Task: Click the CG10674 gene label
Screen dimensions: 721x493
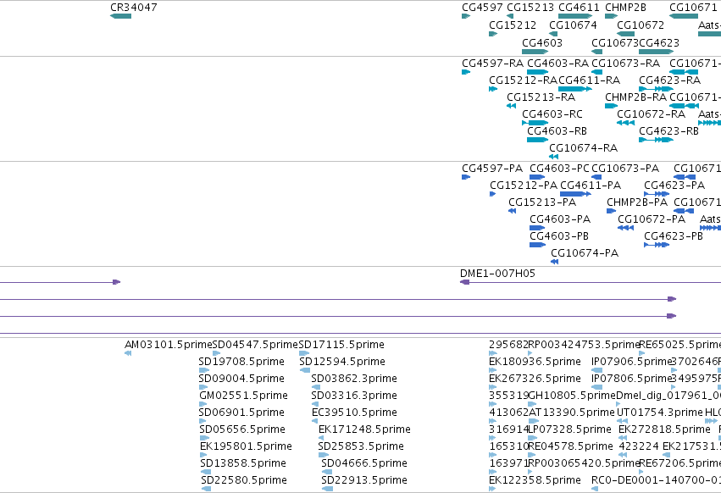Action: (573, 25)
